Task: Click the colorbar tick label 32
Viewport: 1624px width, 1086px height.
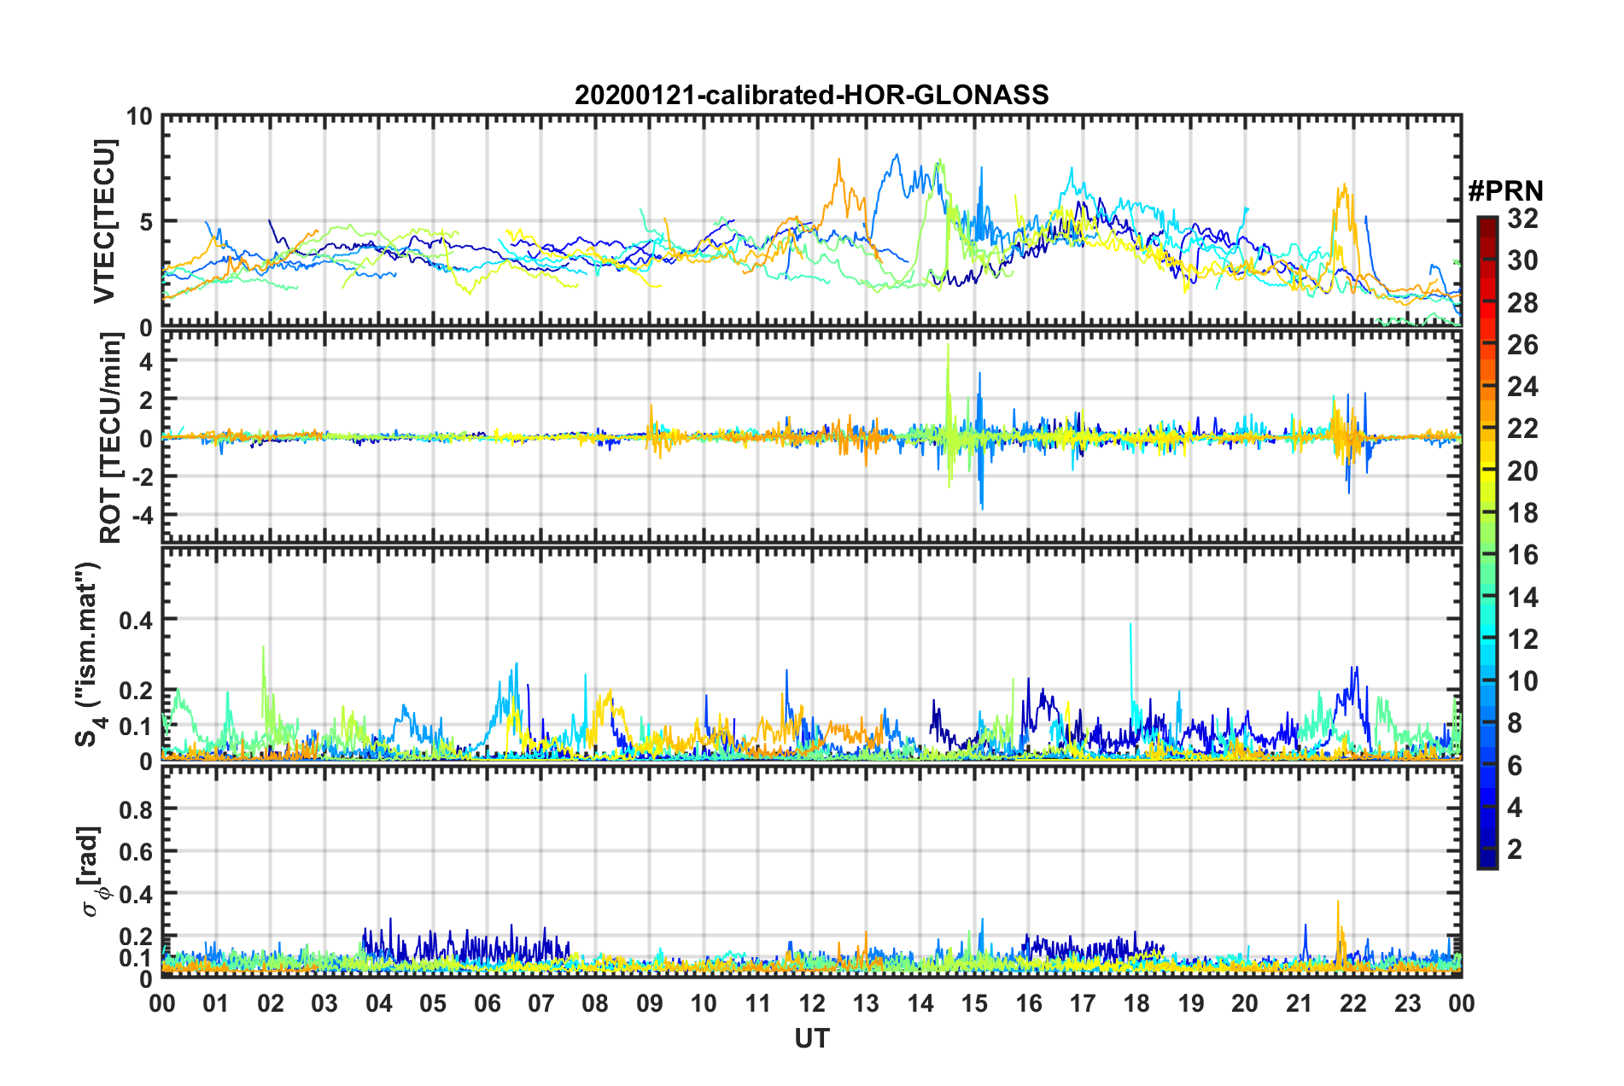Action: pos(1522,219)
